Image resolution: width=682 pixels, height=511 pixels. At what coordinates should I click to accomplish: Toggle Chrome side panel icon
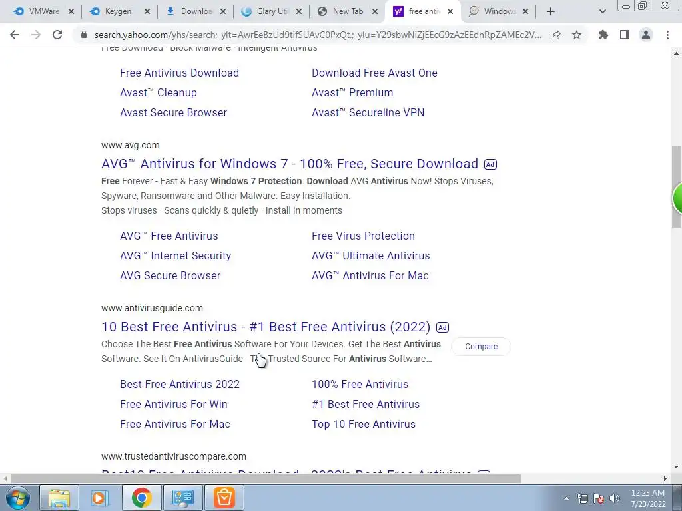[x=625, y=35]
